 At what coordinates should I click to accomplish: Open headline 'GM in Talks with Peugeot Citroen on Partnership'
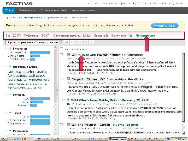107,55
